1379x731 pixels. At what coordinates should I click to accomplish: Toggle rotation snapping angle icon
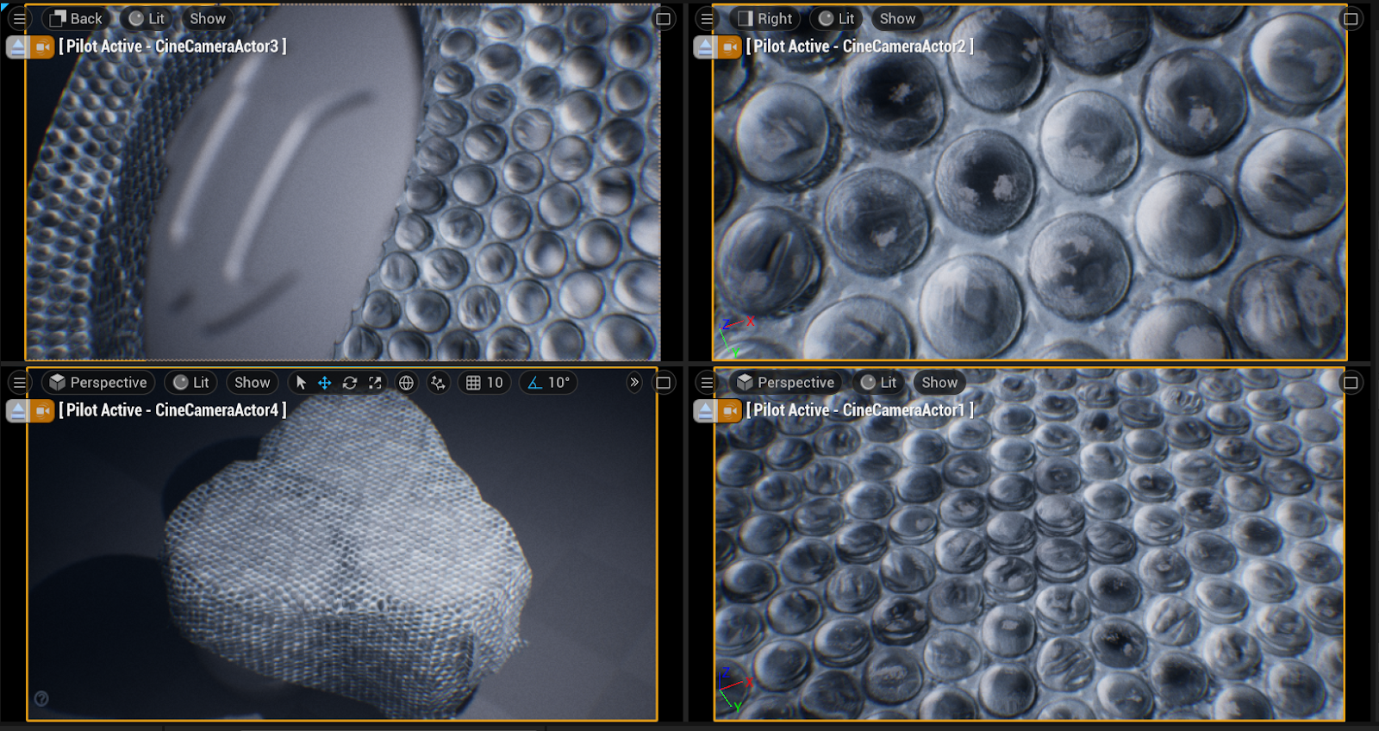(534, 382)
